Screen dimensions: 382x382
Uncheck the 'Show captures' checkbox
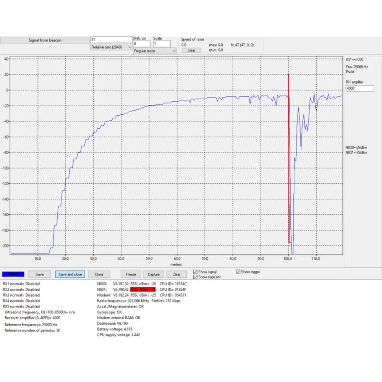[196, 277]
